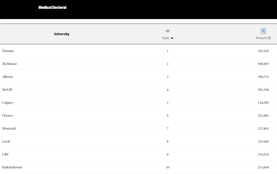Sort by the Rank column header
Viewport: 277px width, 174px height.
tap(165, 38)
